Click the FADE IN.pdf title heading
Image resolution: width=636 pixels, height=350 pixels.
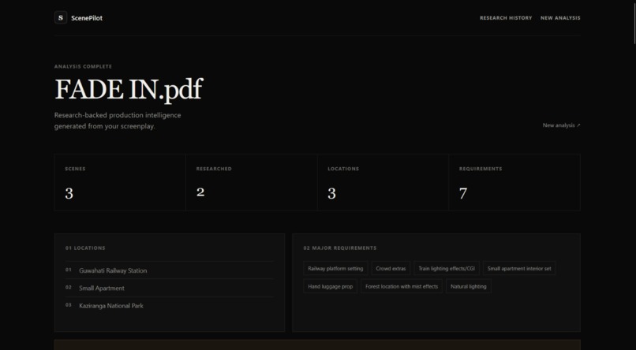(x=129, y=89)
